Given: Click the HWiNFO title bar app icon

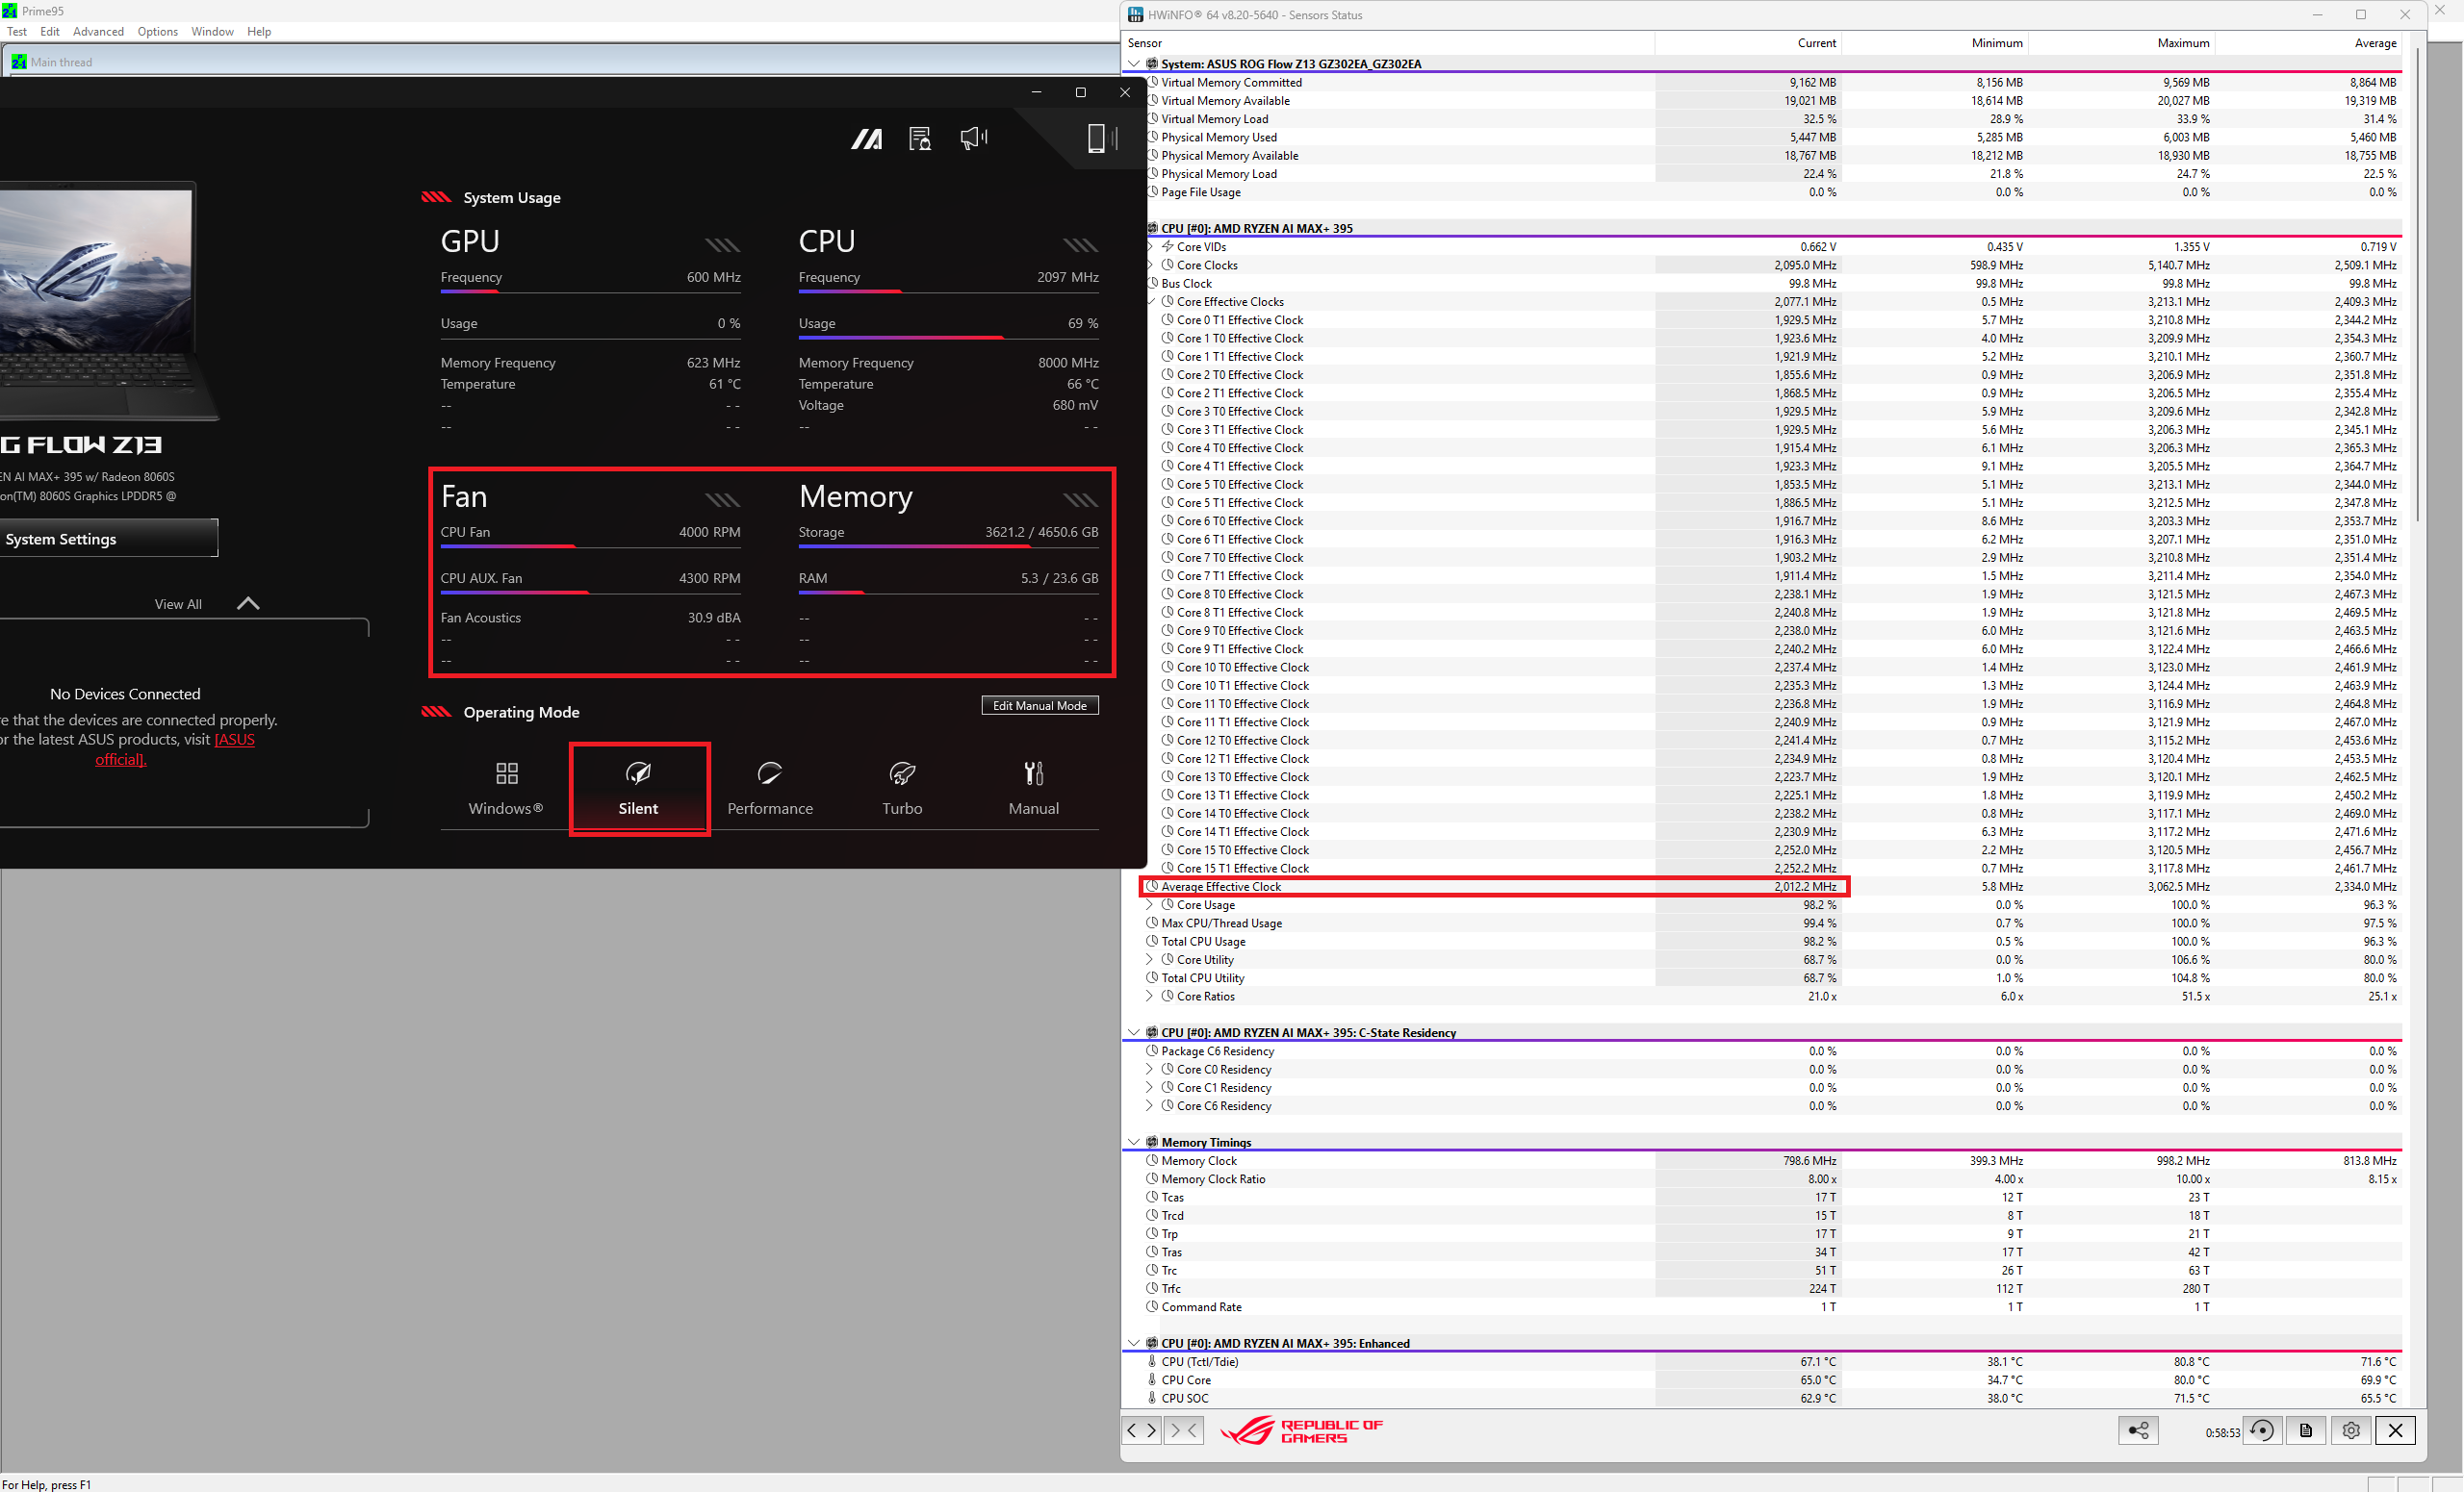Looking at the screenshot, I should coord(1135,15).
